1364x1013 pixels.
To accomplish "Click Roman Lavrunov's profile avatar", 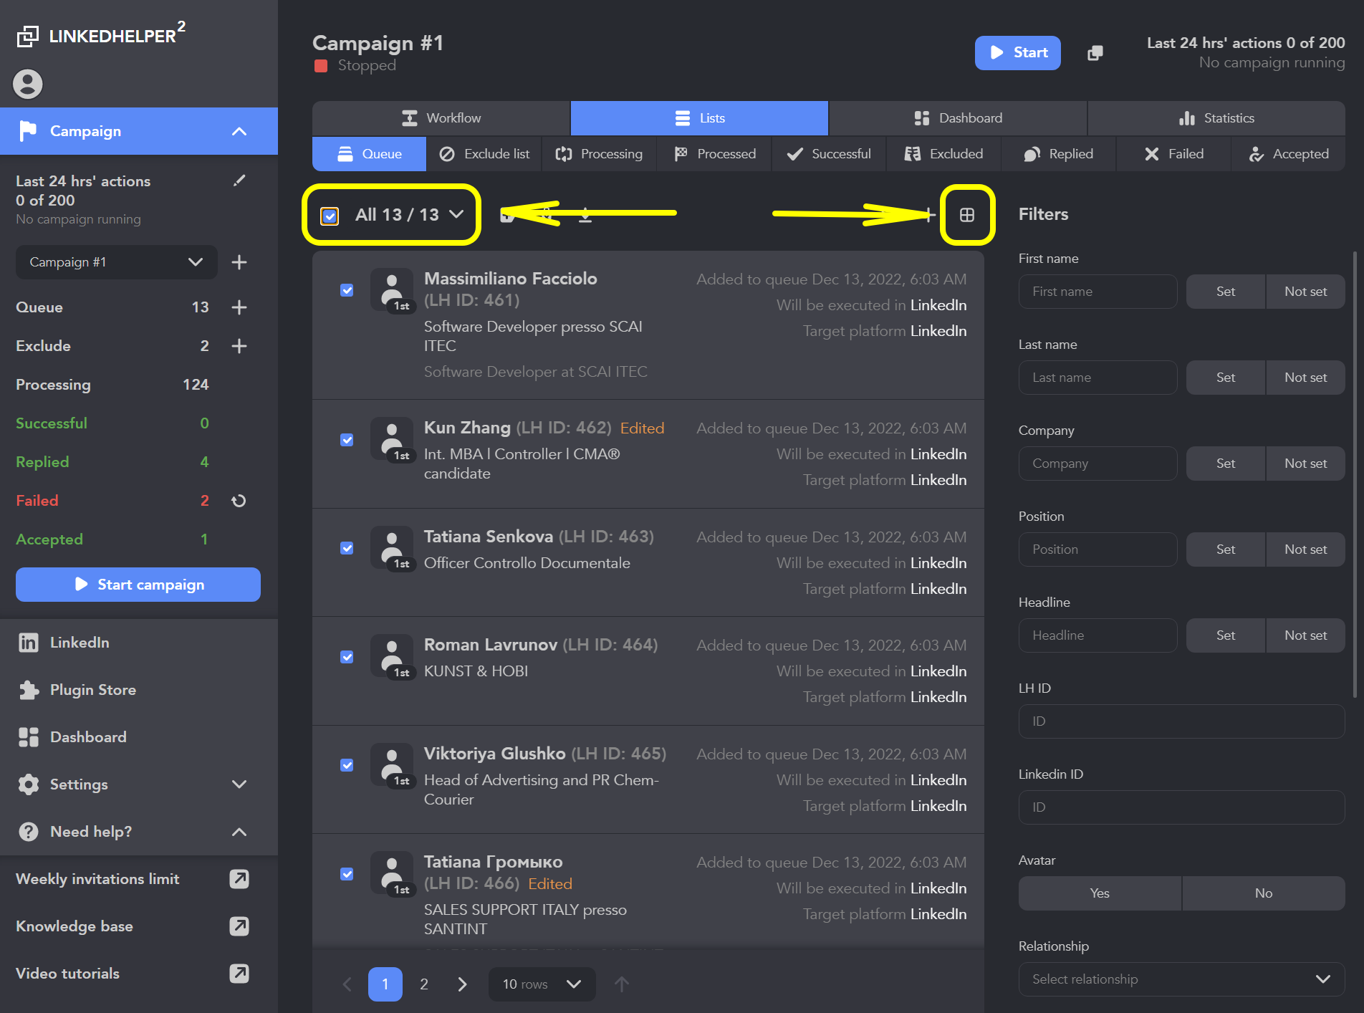I will 392,656.
